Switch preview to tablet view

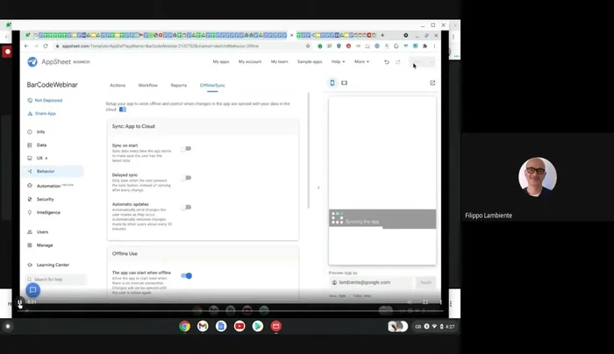click(x=344, y=83)
